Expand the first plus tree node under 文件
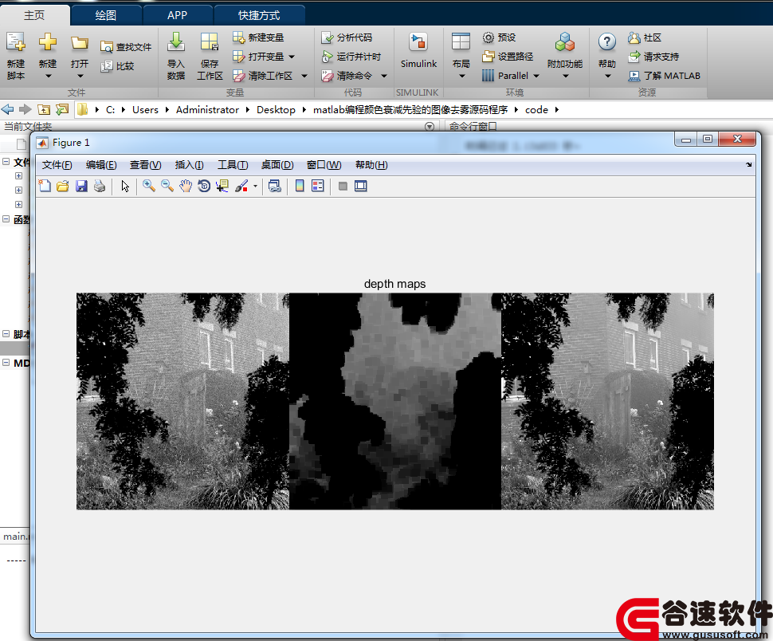Image resolution: width=773 pixels, height=641 pixels. pyautogui.click(x=19, y=175)
